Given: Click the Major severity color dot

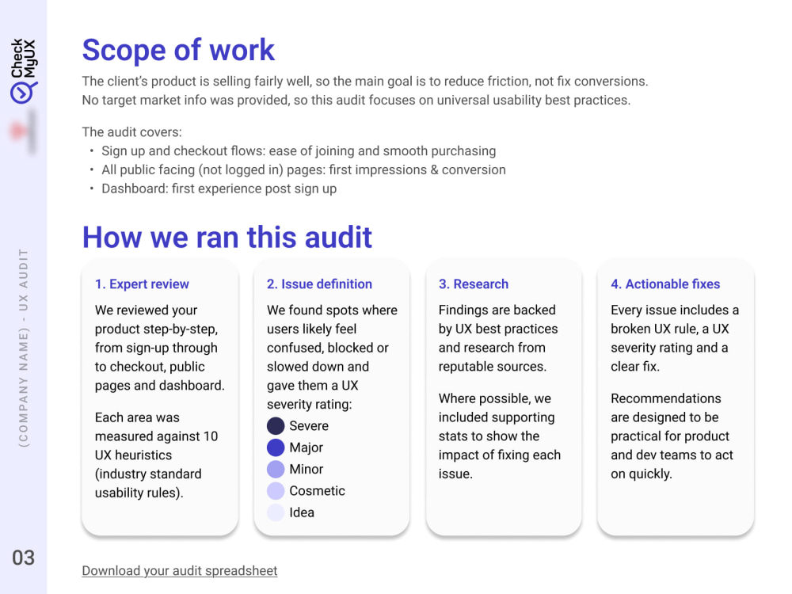Looking at the screenshot, I should (x=276, y=447).
